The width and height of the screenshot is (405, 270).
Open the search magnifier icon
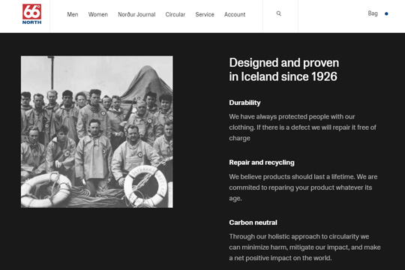pyautogui.click(x=279, y=13)
